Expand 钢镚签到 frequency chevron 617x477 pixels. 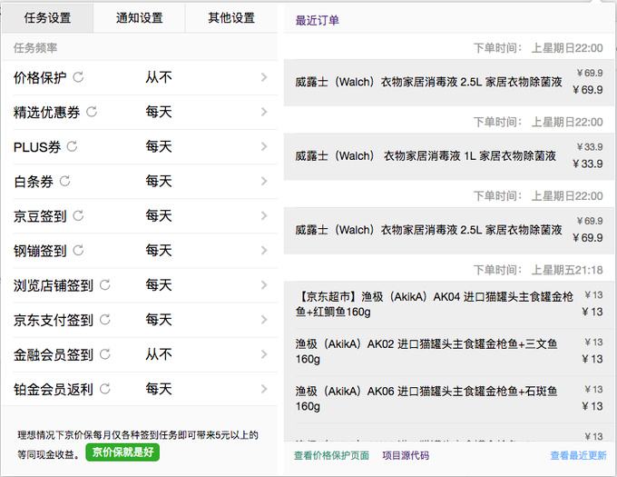pyautogui.click(x=264, y=251)
